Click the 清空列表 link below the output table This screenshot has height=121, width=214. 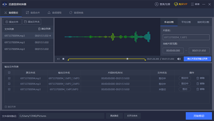coord(10,107)
